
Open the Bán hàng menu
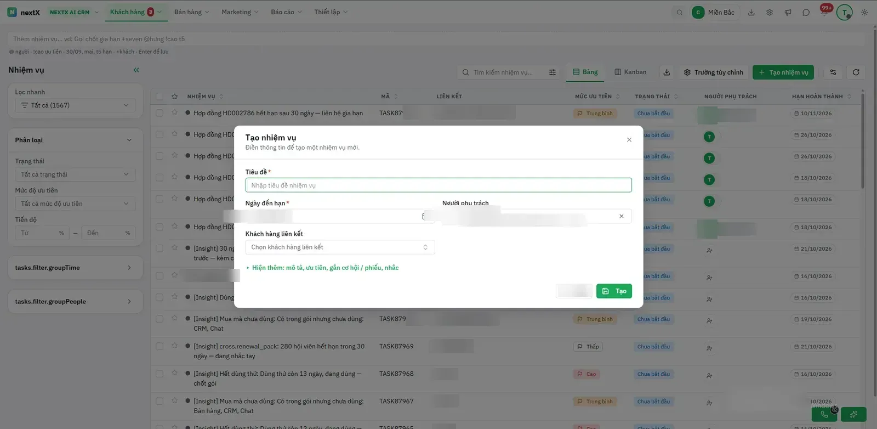pos(191,12)
